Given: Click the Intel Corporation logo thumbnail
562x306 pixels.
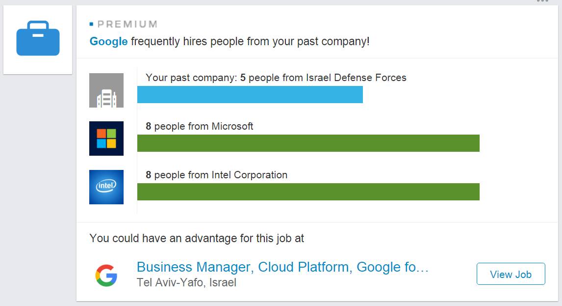Looking at the screenshot, I should (x=106, y=187).
